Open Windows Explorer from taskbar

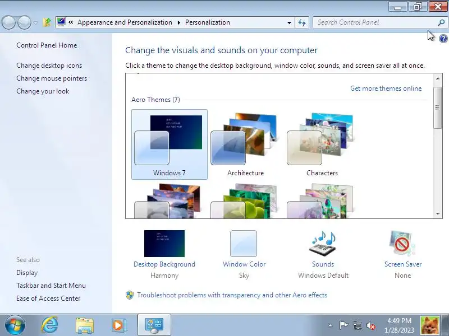(85, 325)
